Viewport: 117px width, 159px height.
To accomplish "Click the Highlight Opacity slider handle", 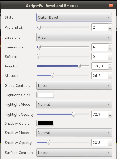I will point(74,114).
